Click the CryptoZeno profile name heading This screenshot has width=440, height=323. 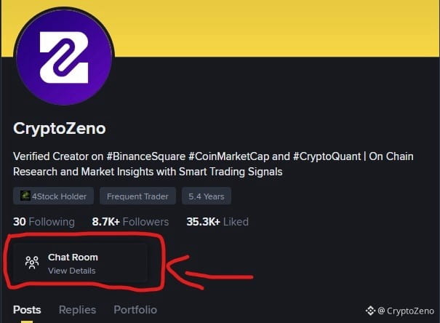tap(60, 129)
